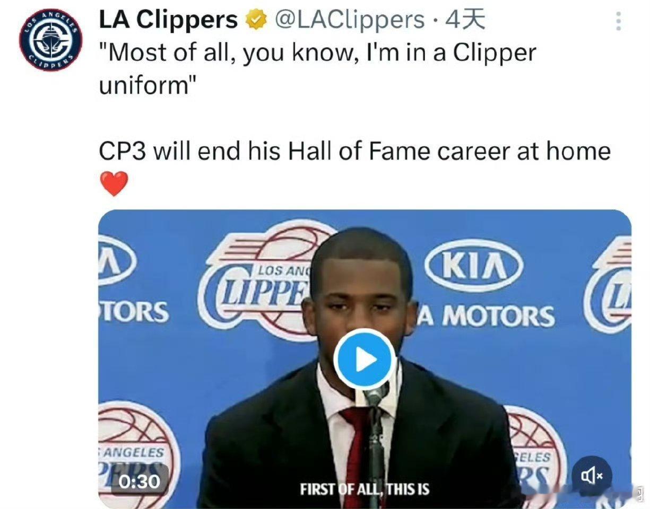
Task: Click the KIA MOTORS text in video
Action: coord(486,316)
